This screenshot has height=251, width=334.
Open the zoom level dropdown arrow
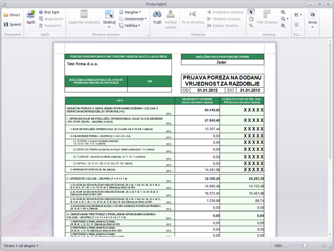point(288,19)
